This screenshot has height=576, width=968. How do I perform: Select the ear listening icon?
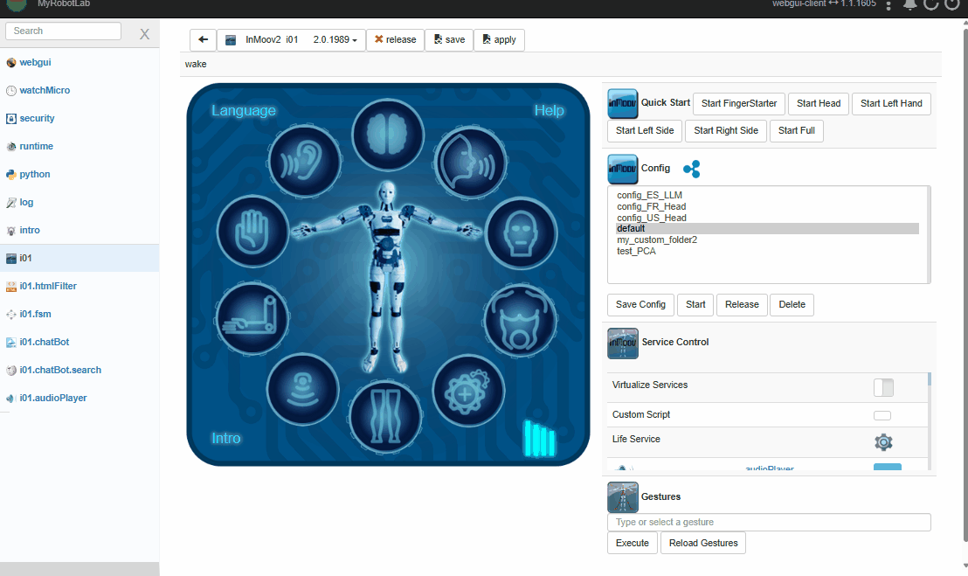point(305,162)
